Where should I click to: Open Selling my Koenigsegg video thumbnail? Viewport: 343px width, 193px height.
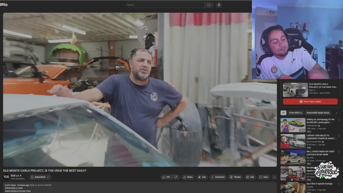293,125
